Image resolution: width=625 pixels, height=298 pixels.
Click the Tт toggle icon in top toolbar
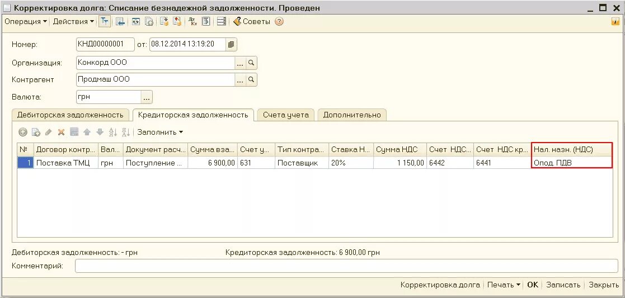105,21
